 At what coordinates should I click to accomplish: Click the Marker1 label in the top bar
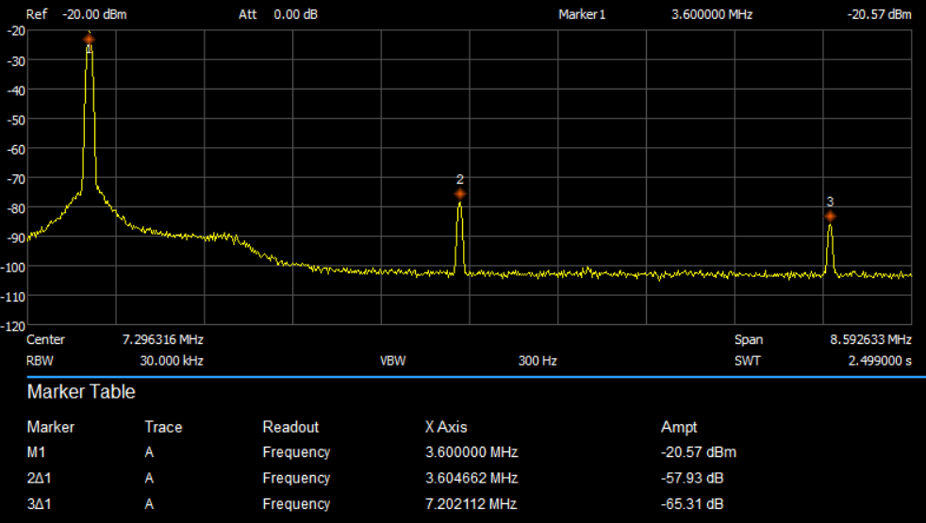582,15
